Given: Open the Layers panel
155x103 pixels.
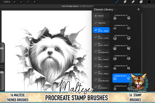Looking at the screenshot, I should (x=141, y=2).
